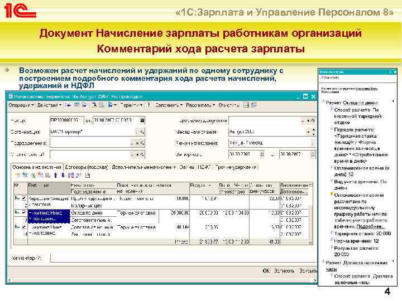Switch to the Займы tab

pyautogui.click(x=186, y=167)
